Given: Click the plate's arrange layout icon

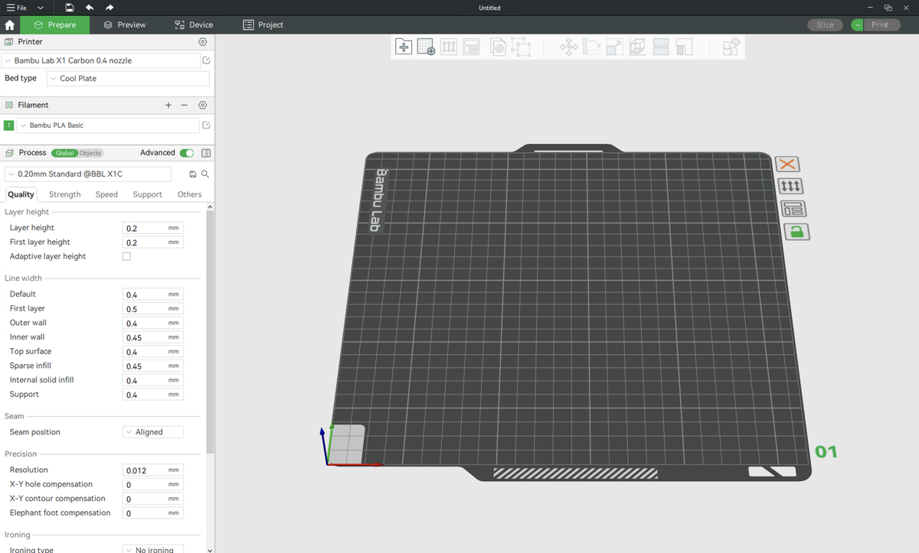Looking at the screenshot, I should tap(793, 209).
